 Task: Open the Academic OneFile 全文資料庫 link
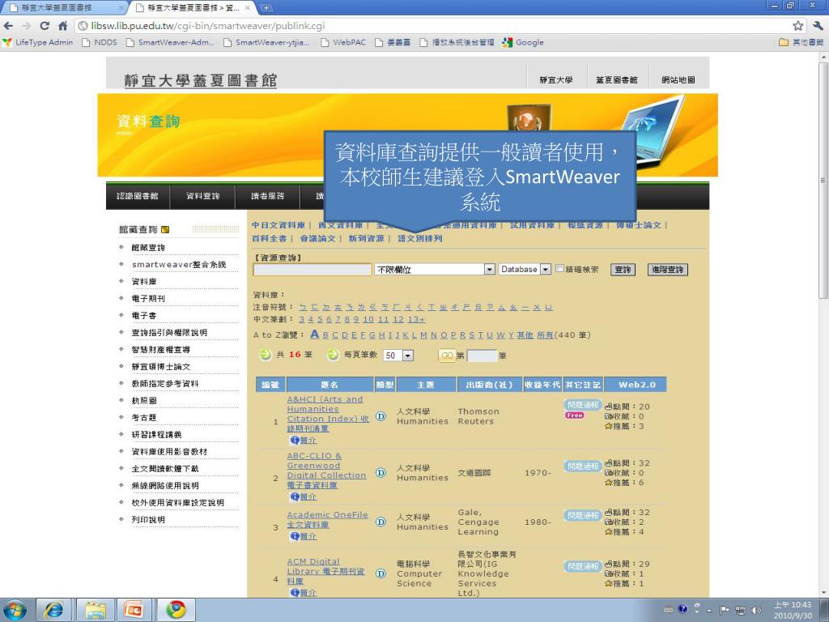click(327, 519)
